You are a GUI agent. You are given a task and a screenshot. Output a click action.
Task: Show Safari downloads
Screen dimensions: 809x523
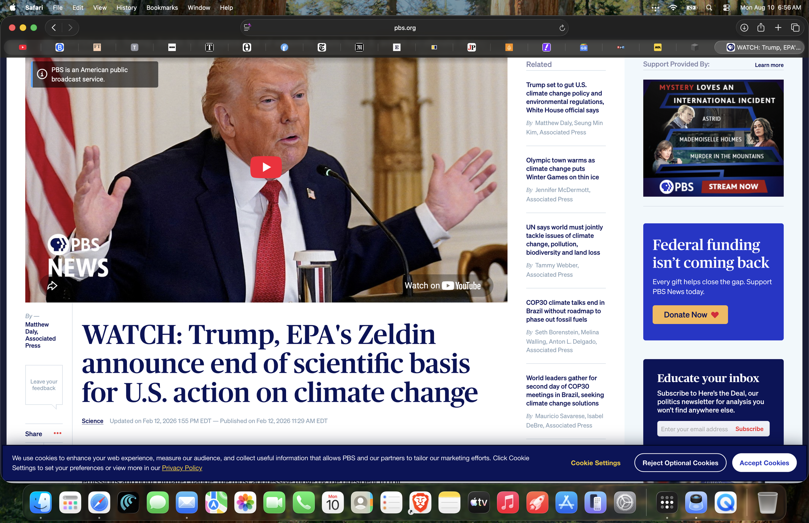pyautogui.click(x=744, y=28)
